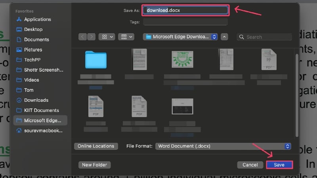Go forward with the right chevron button
The image size is (317, 178).
click(92, 37)
